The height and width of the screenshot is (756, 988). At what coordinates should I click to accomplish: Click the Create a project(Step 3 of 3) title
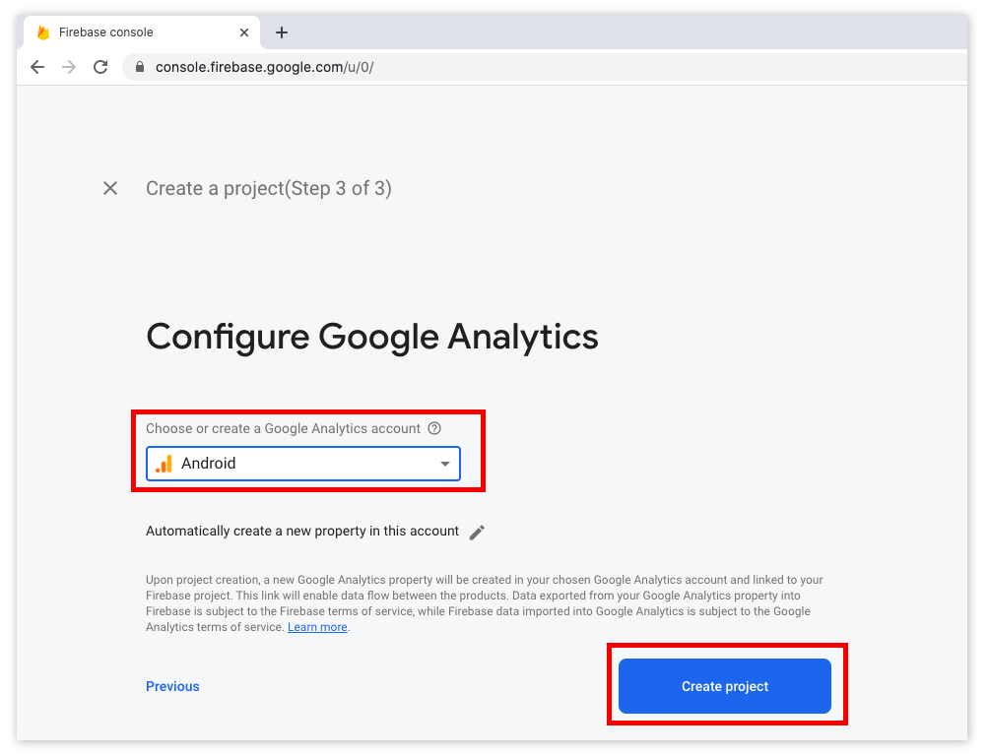(269, 188)
